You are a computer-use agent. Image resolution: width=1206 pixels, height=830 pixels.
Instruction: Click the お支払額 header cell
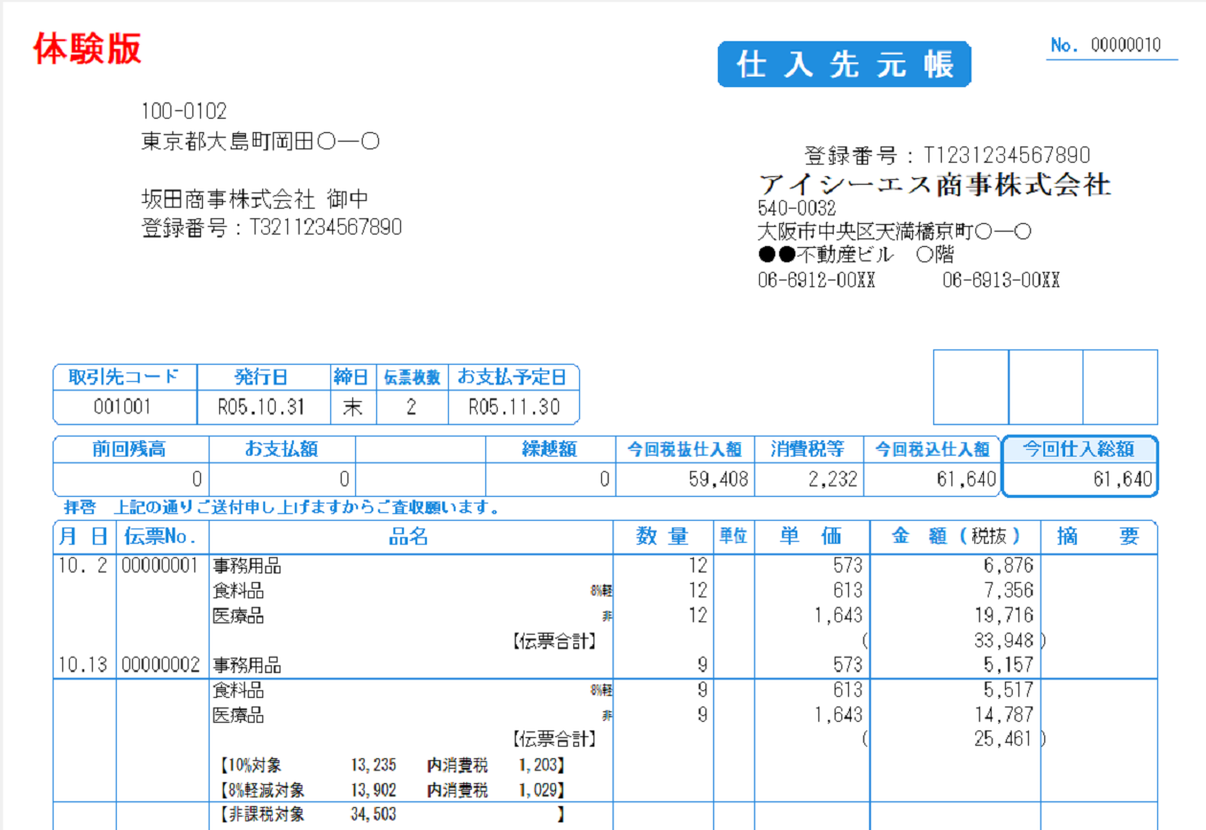pyautogui.click(x=281, y=450)
